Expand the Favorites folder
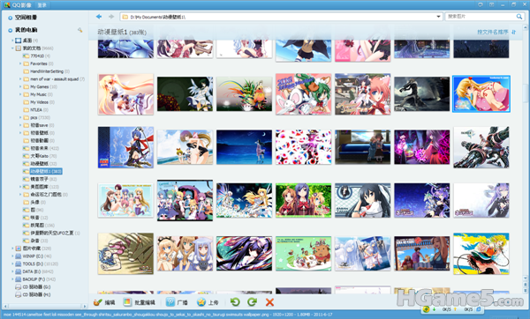530x319 pixels. pyautogui.click(x=20, y=63)
